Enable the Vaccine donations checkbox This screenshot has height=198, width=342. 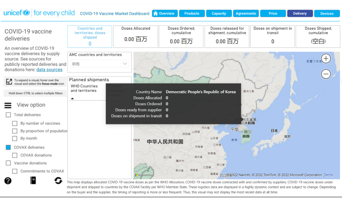tap(9, 163)
